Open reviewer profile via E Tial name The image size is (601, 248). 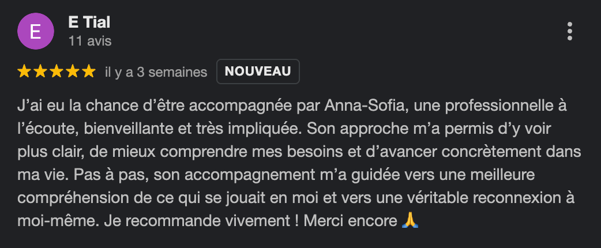pos(89,22)
